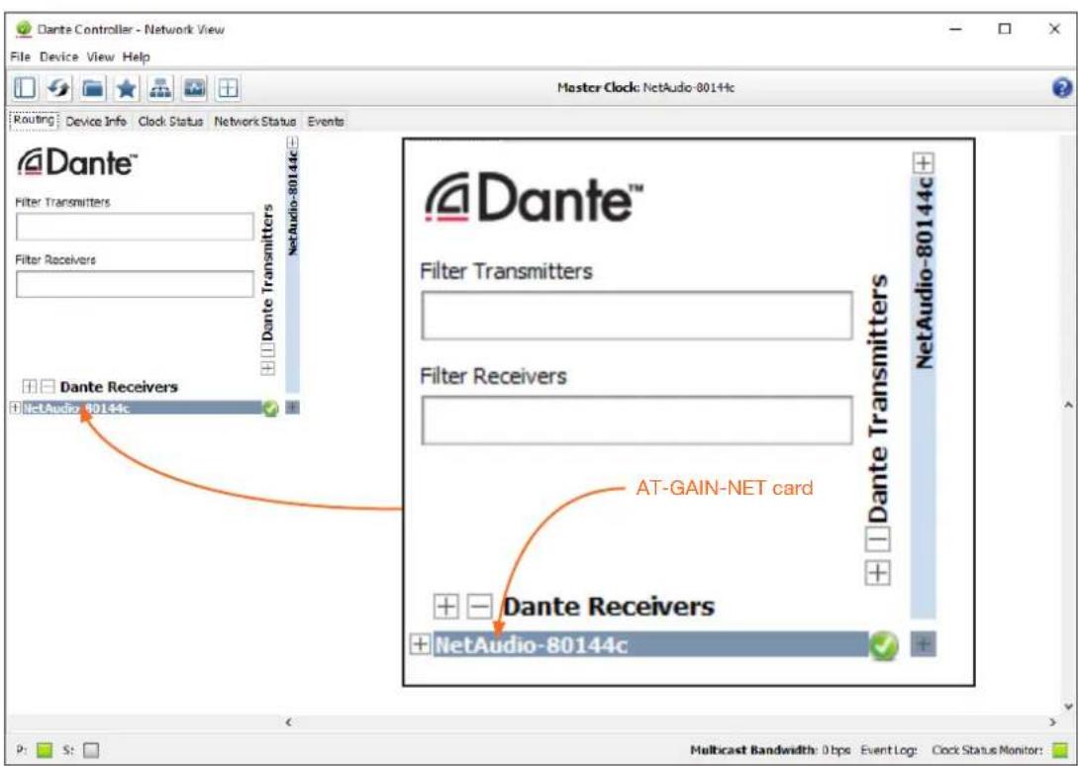Viewport: 1078px width, 766px height.
Task: Open the File menu
Action: 21,57
